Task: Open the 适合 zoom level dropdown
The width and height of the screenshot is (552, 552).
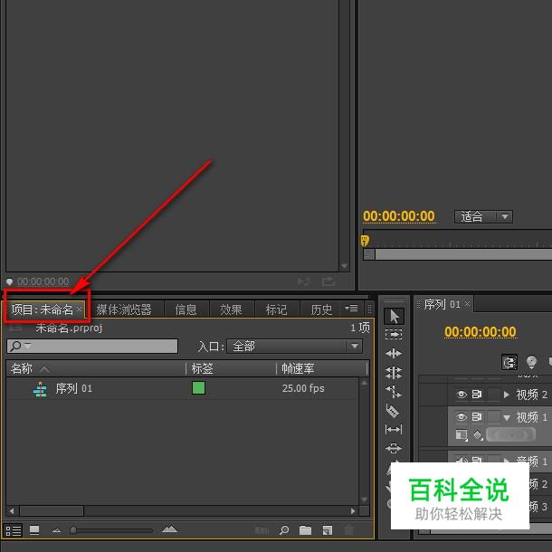Action: tap(483, 216)
